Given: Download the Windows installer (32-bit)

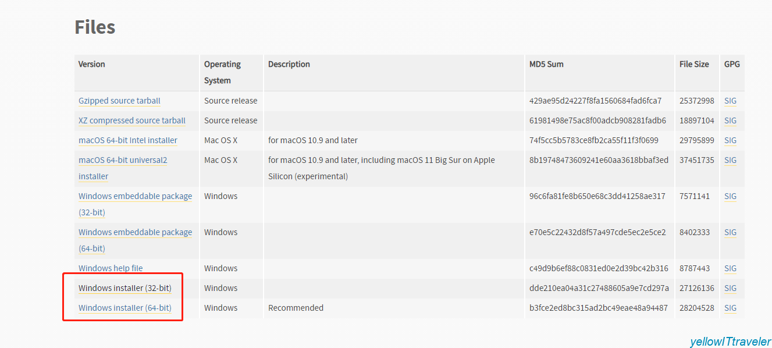Looking at the screenshot, I should click(125, 288).
